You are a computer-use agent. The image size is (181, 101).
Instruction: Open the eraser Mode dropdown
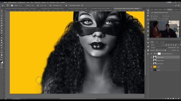click(x=22, y=6)
